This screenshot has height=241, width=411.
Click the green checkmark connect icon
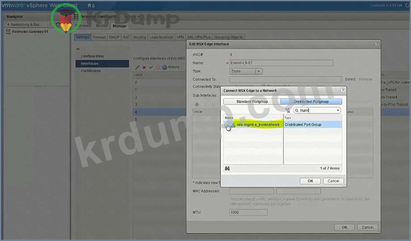(x=151, y=67)
